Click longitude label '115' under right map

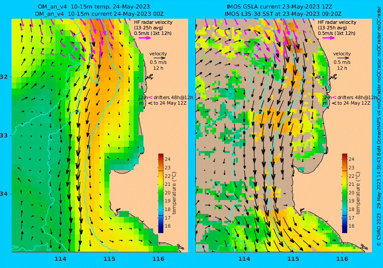(293, 259)
